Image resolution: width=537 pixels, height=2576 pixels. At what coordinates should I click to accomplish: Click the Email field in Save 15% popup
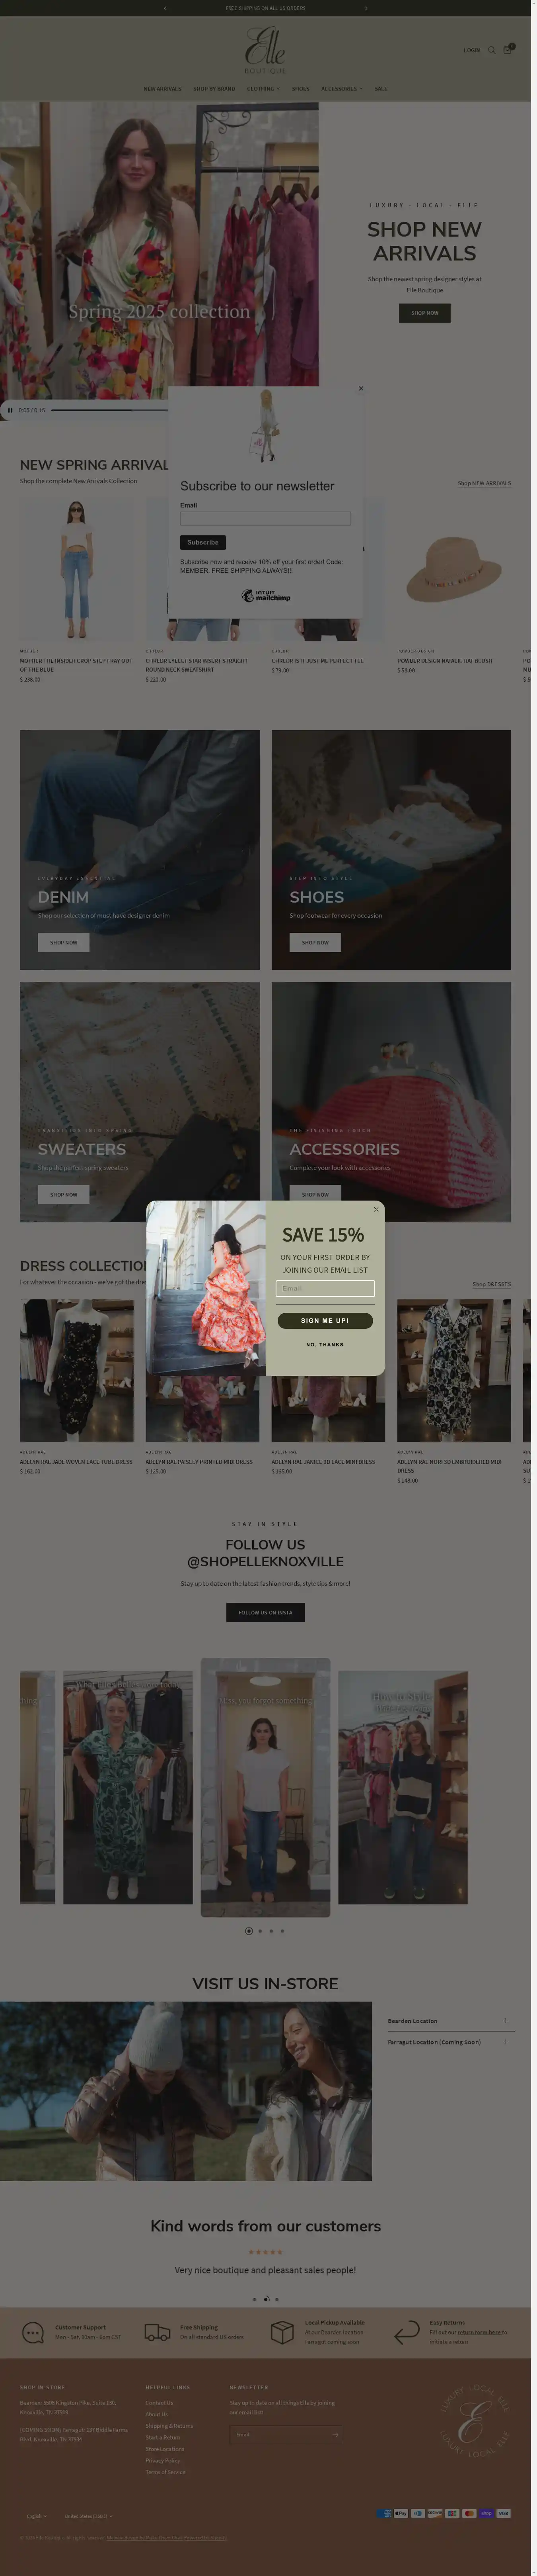(x=325, y=1288)
